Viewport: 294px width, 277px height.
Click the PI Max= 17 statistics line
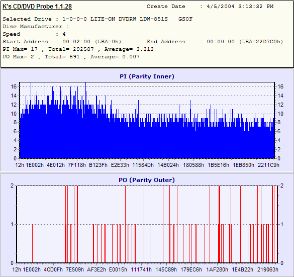coord(78,49)
